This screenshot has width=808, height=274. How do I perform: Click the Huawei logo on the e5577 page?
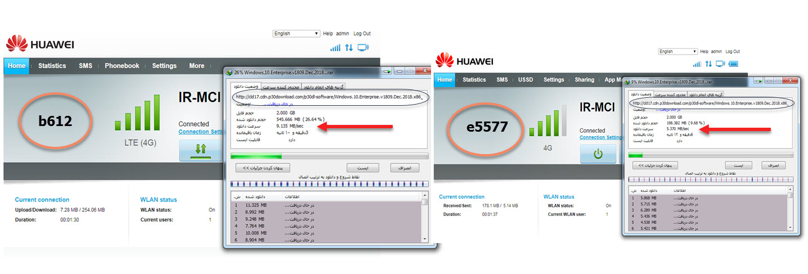(465, 60)
